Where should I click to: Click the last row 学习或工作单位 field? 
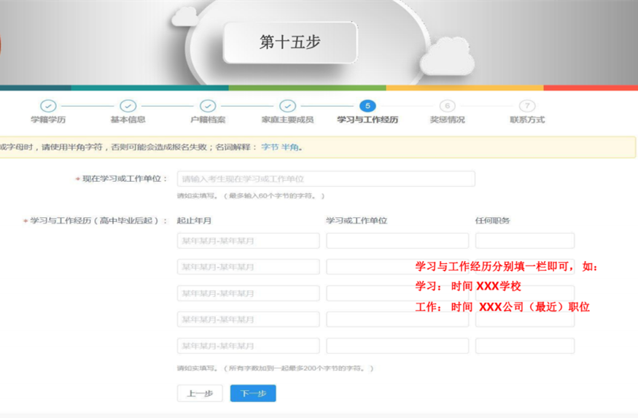point(397,346)
